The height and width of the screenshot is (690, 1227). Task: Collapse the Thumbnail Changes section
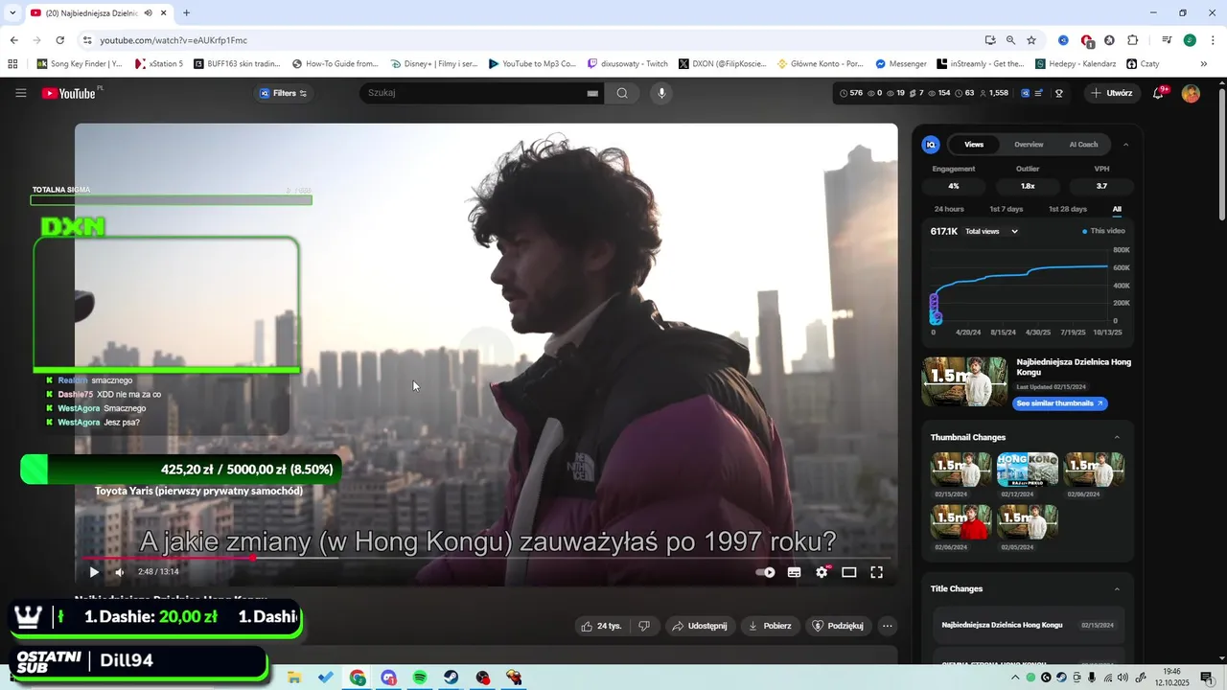[x=1117, y=437]
